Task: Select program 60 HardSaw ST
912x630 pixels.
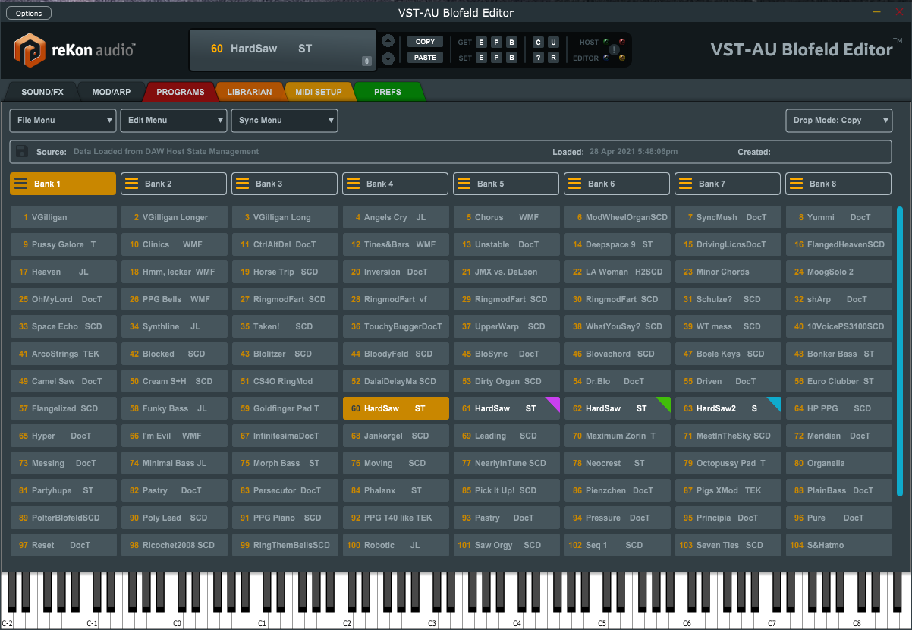Action: (396, 408)
